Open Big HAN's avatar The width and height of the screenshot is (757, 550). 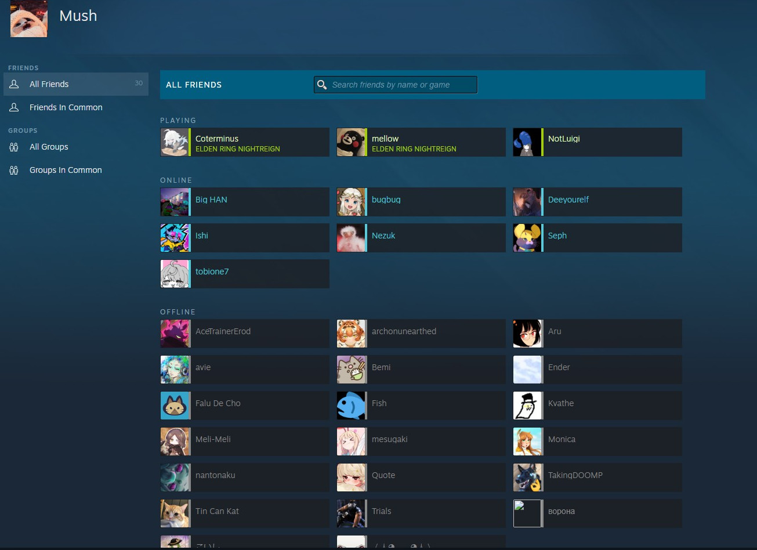pos(175,202)
